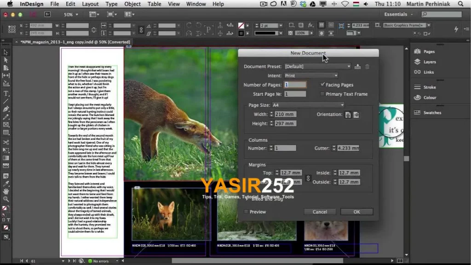
Task: Open the Document Preset dropdown
Action: (x=317, y=66)
